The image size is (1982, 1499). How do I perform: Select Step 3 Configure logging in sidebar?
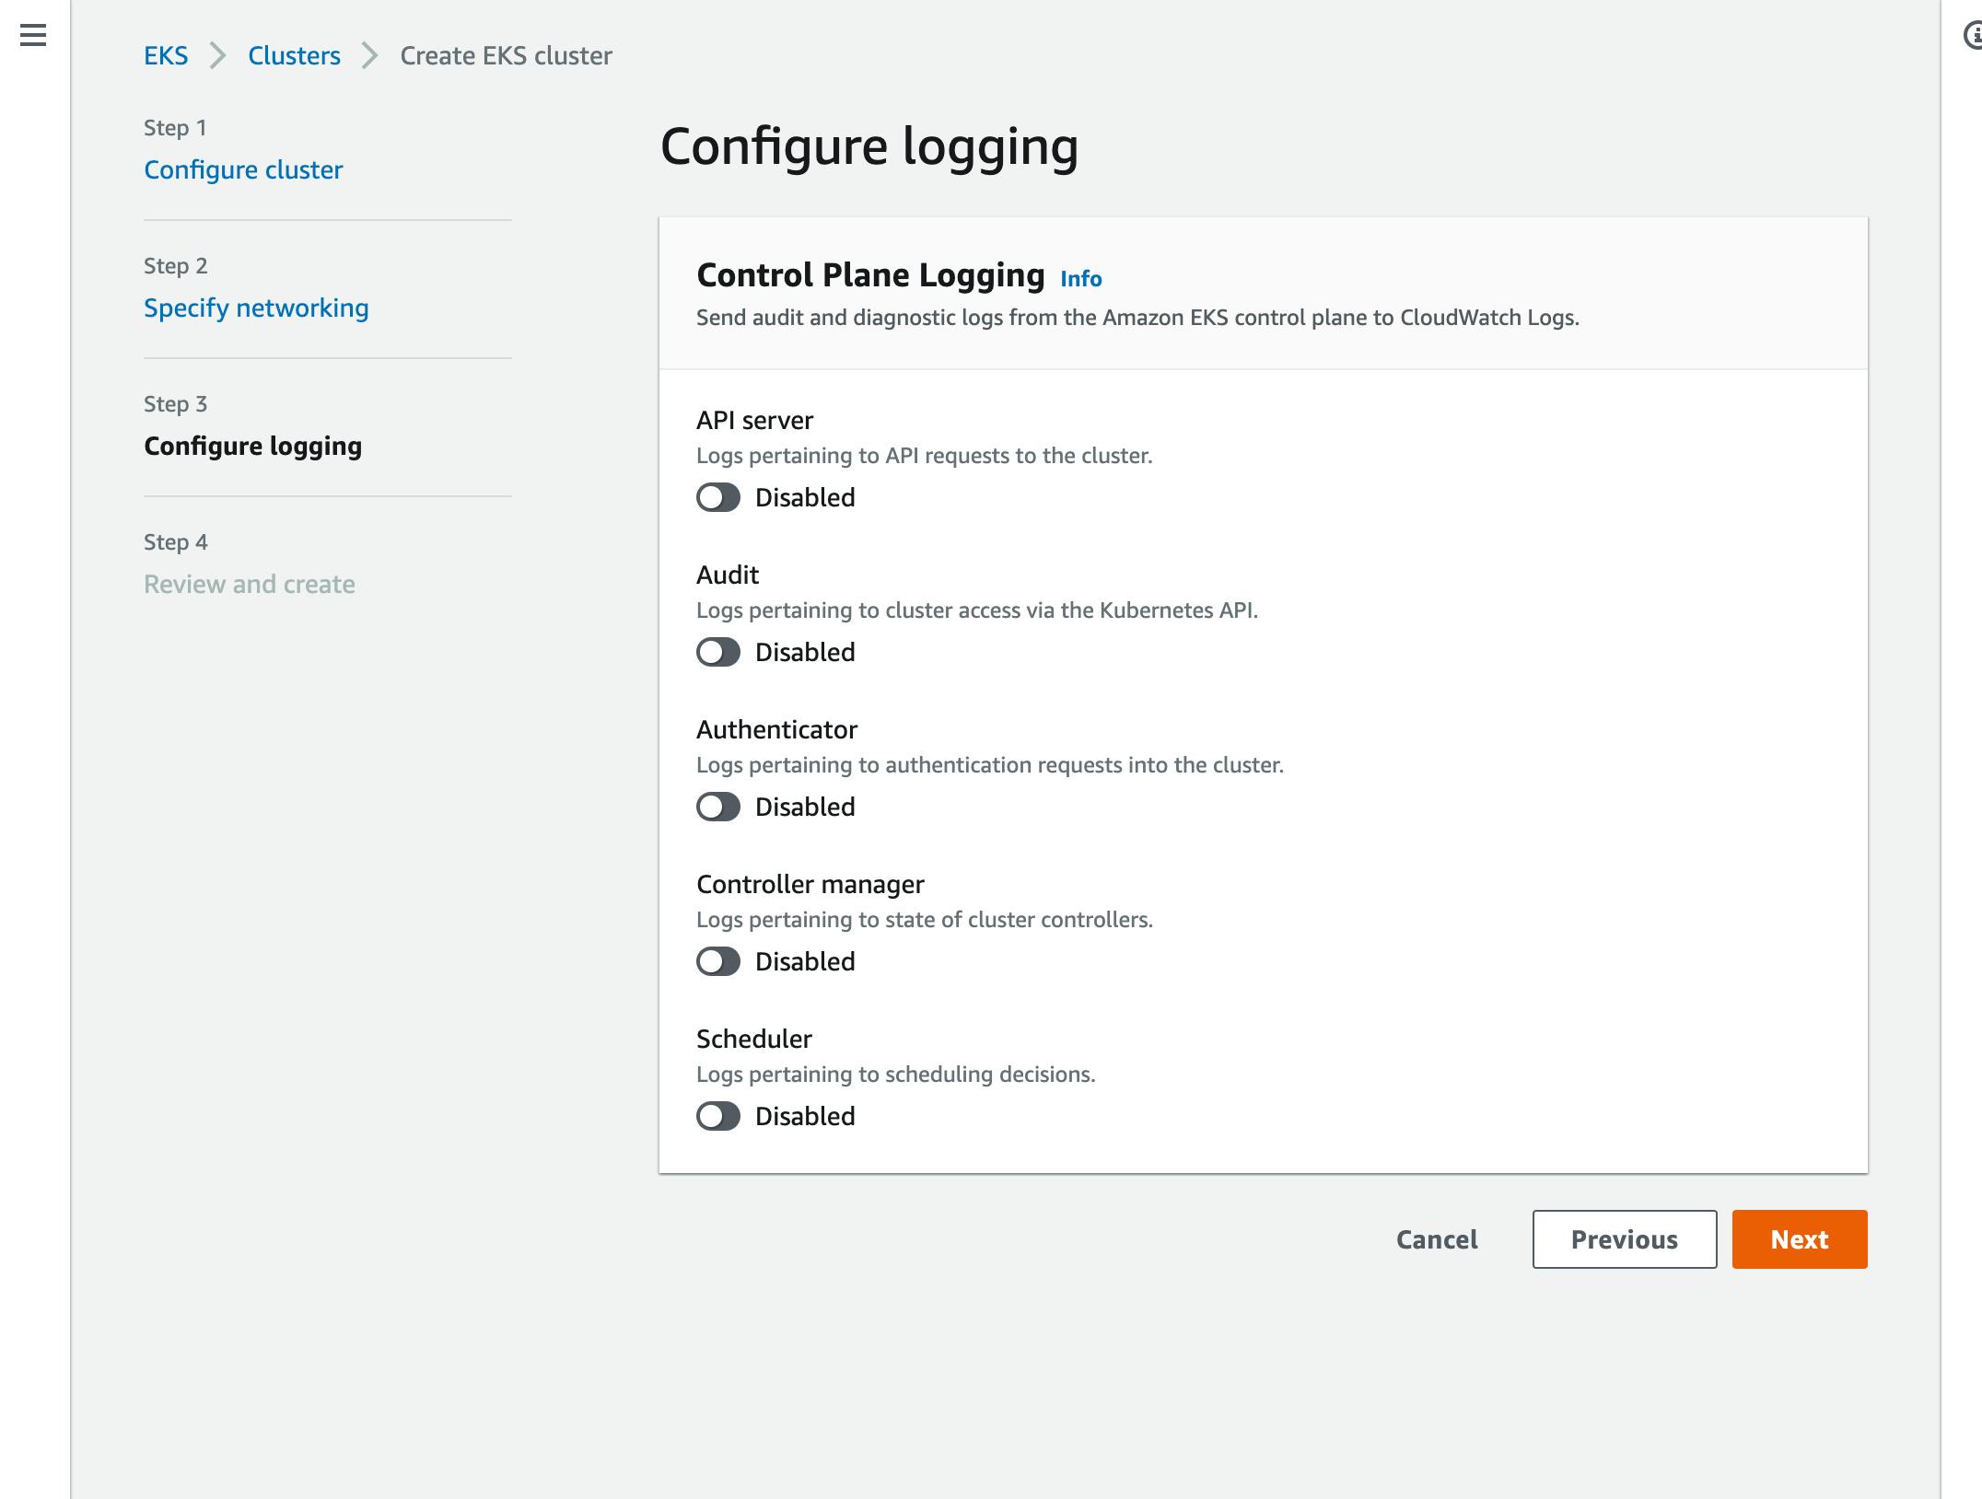[x=254, y=446]
